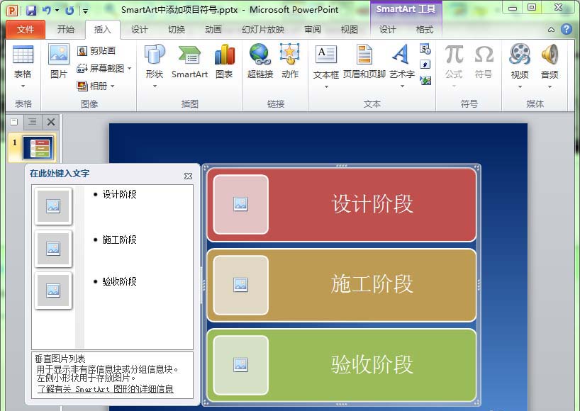Viewport: 580px width, 411px height.
Task: Select the green 验收阶段 text on slide
Action: coord(372,364)
